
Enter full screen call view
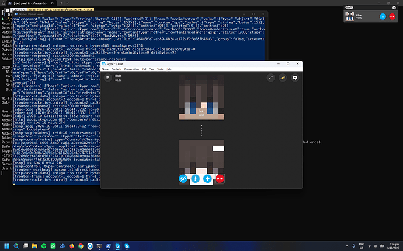click(x=270, y=77)
